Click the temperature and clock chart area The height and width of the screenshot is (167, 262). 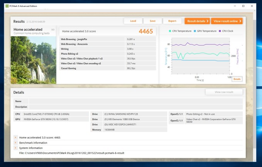pos(201,56)
